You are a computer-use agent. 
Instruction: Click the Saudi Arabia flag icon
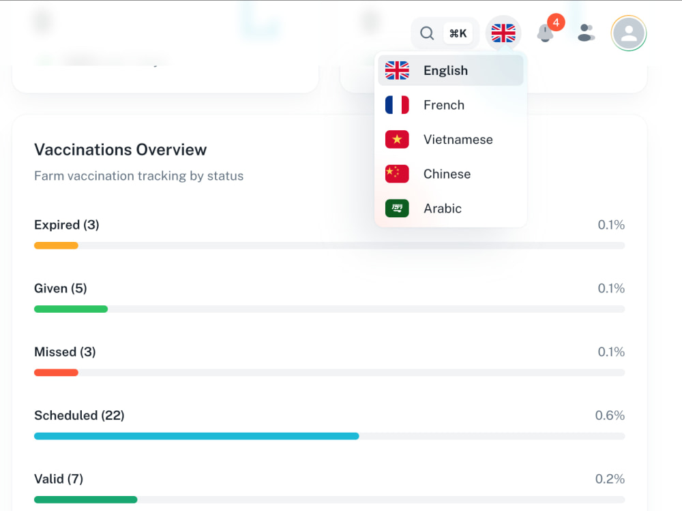point(397,208)
